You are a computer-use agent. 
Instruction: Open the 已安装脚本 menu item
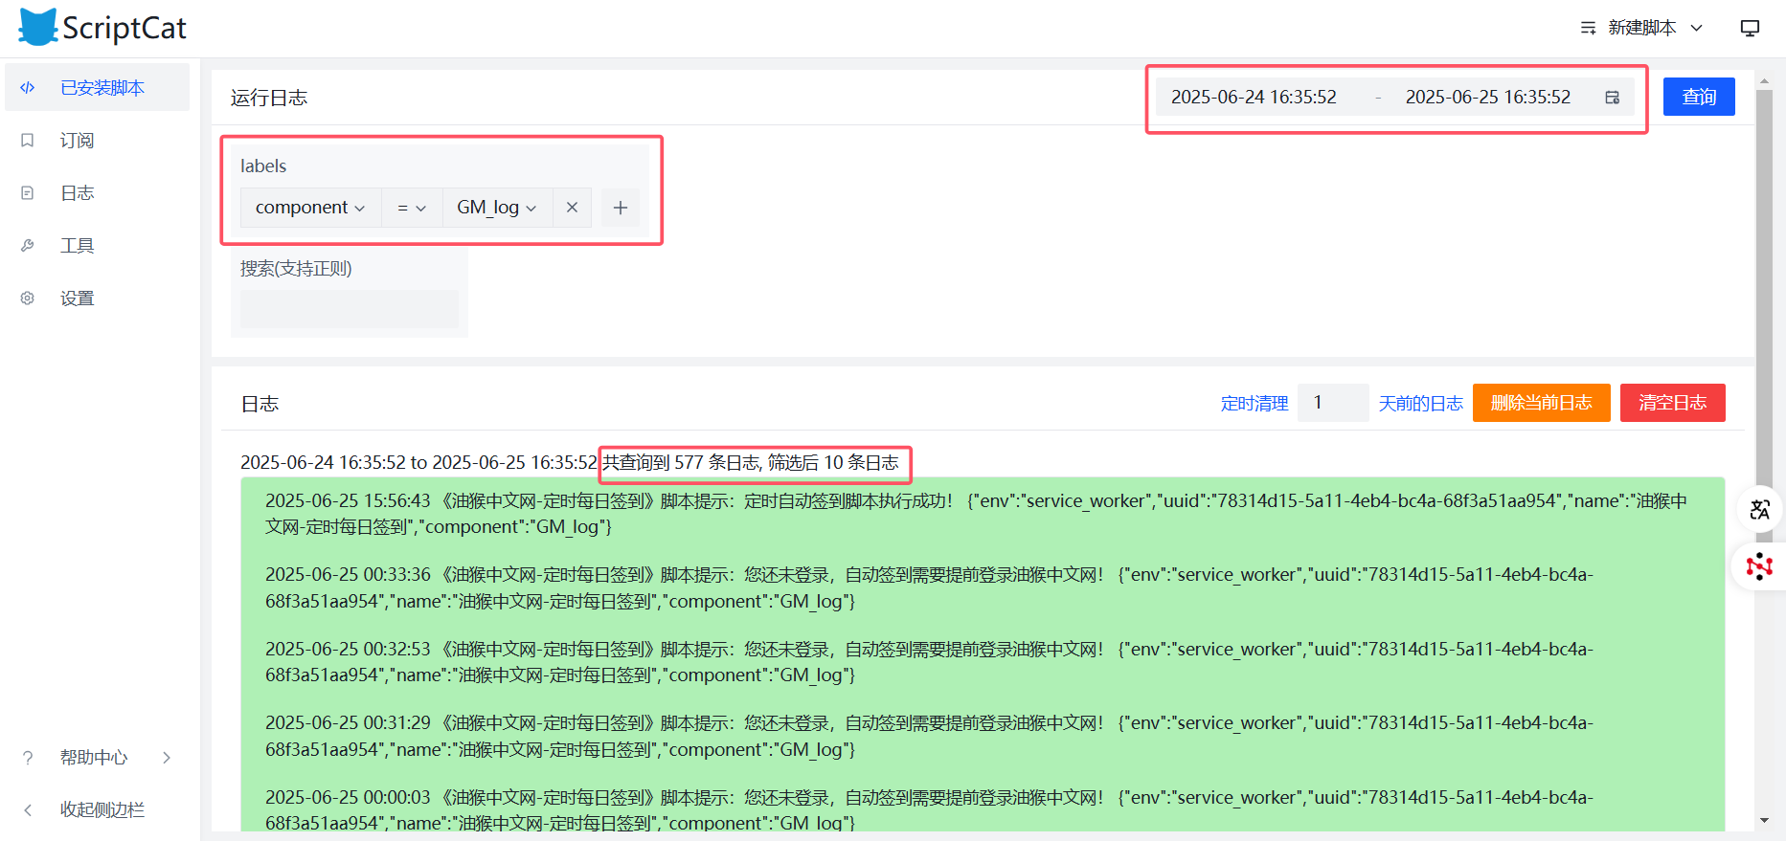pos(102,88)
